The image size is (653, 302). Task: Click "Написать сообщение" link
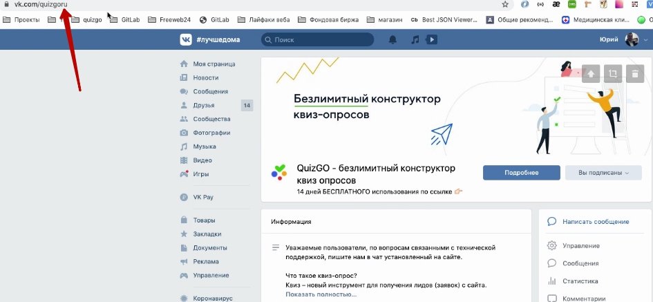(x=595, y=222)
